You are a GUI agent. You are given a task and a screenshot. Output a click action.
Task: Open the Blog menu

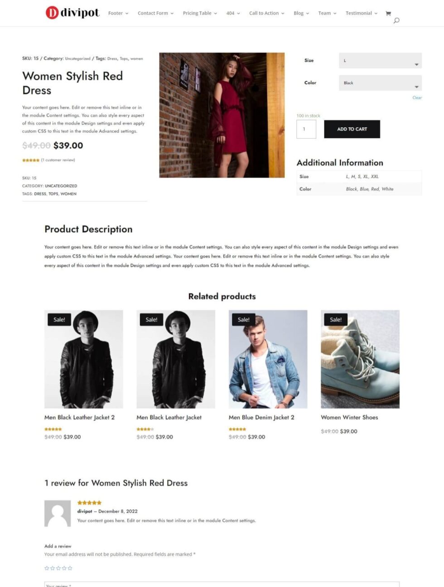(301, 13)
